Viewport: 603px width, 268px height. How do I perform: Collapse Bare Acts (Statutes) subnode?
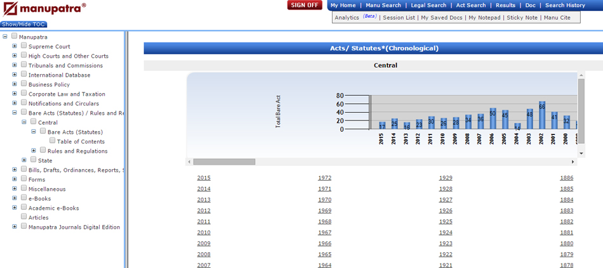(x=34, y=132)
